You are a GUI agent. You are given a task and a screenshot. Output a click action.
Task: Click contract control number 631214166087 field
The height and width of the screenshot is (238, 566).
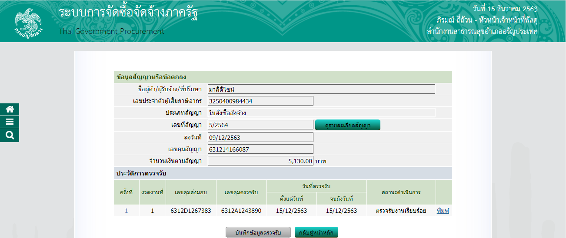(x=260, y=149)
